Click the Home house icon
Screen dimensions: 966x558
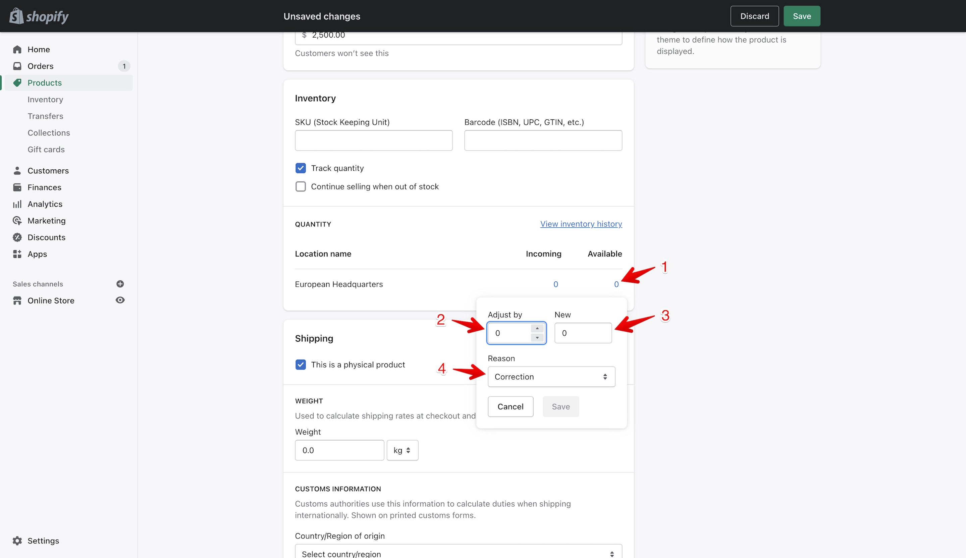[17, 49]
